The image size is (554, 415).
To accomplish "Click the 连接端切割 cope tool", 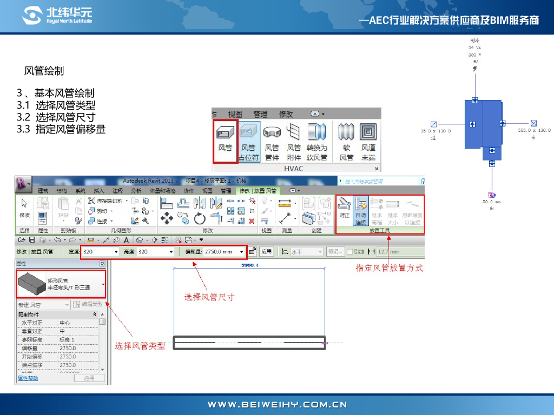I will coord(105,201).
